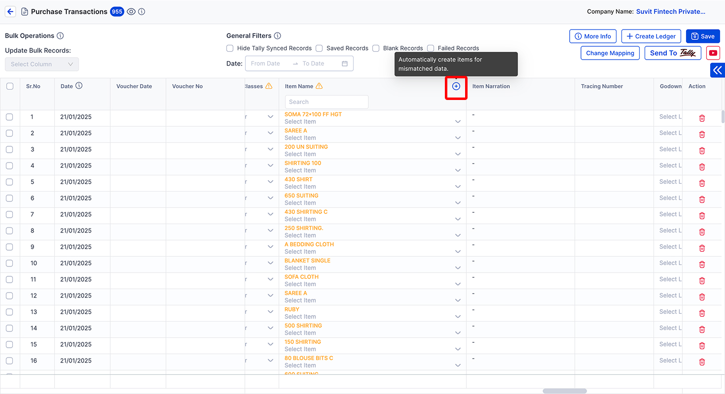Select the checkbox for row 3

9,149
